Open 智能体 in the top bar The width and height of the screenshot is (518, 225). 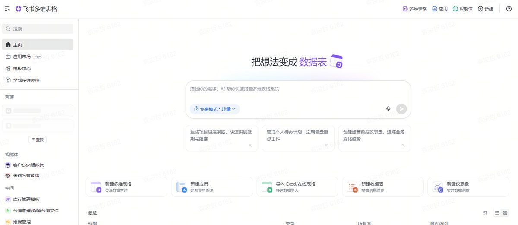point(462,9)
